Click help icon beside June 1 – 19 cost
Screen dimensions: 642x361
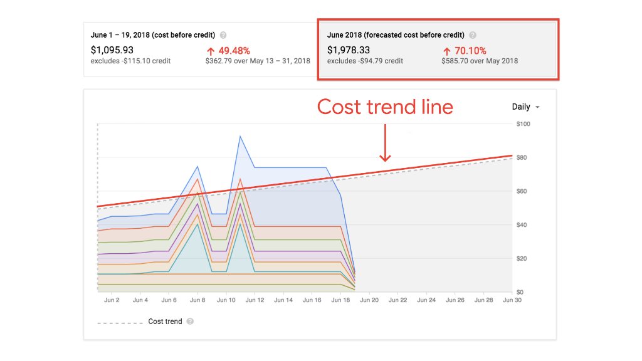click(x=223, y=35)
